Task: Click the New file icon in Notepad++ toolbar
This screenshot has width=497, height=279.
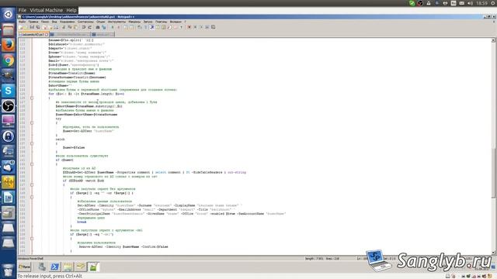Action: coord(20,27)
